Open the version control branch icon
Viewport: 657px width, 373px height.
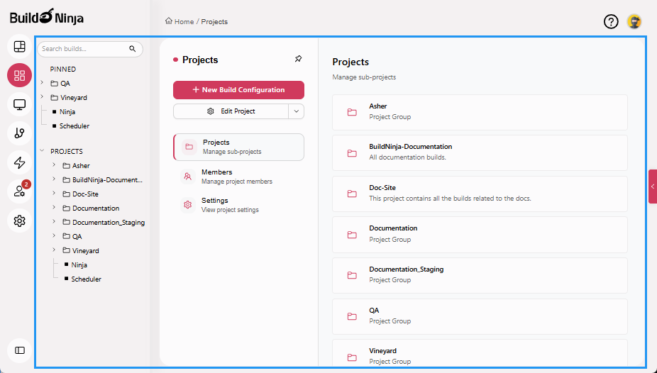coord(20,133)
